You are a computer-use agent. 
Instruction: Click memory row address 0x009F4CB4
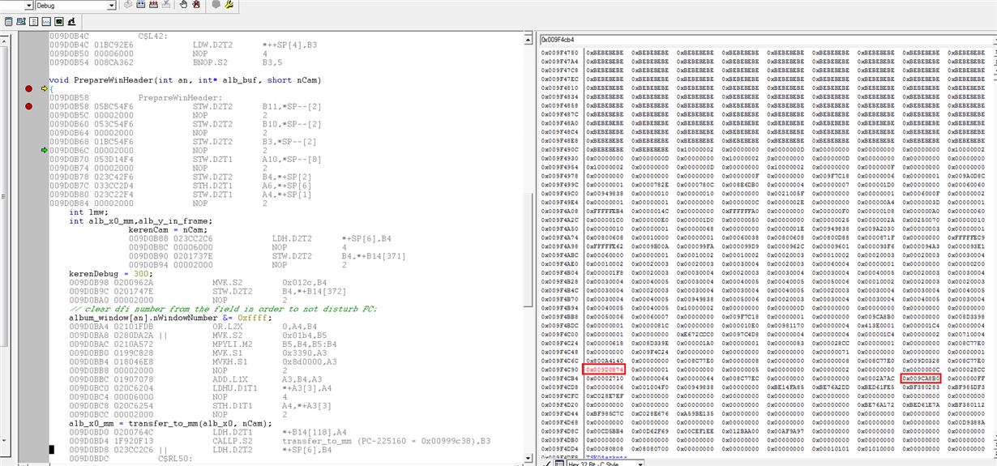click(559, 378)
